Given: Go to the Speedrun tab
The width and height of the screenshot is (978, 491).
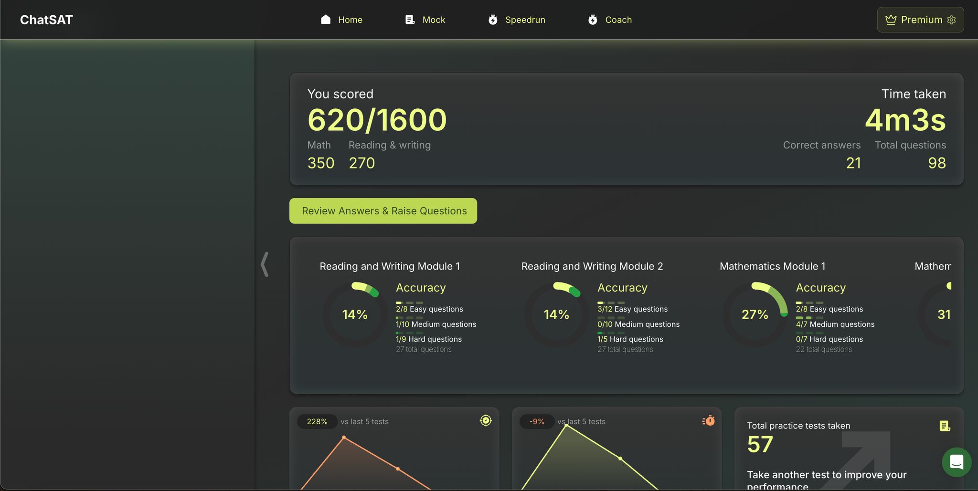Looking at the screenshot, I should point(525,20).
